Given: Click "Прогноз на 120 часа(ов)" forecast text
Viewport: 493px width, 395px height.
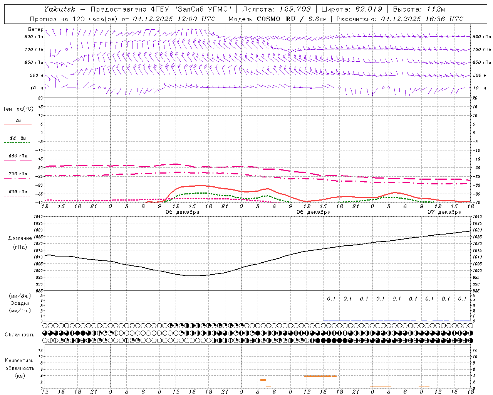Looking at the screenshot, I should point(74,19).
